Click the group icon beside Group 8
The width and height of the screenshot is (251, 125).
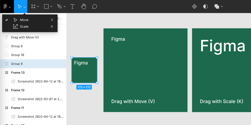tap(7, 64)
